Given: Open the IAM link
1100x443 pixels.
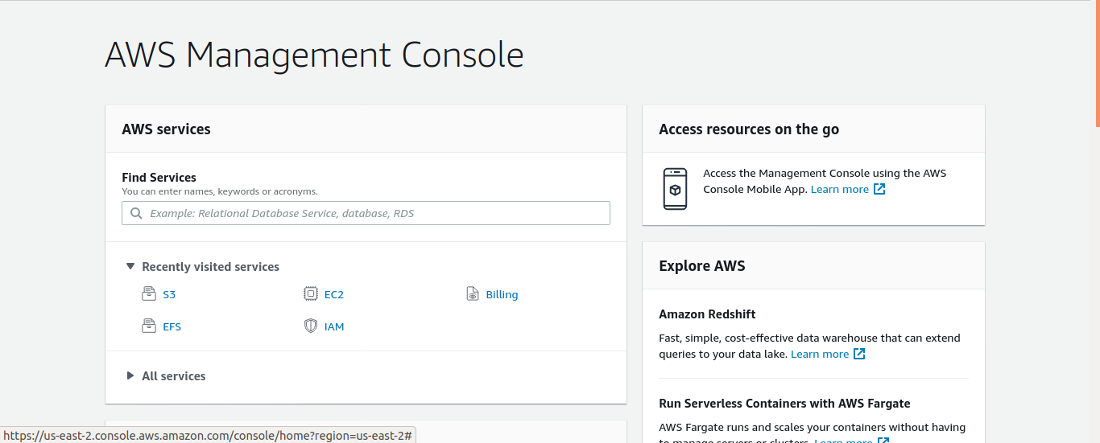Looking at the screenshot, I should coord(334,326).
